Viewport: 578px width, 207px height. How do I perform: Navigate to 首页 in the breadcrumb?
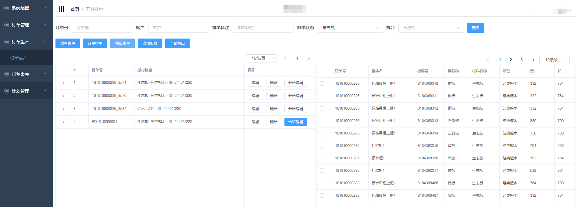click(x=75, y=9)
